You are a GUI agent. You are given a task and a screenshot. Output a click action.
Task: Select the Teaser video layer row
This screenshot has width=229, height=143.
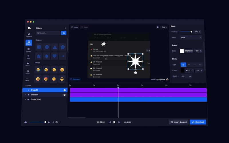coord(45,99)
